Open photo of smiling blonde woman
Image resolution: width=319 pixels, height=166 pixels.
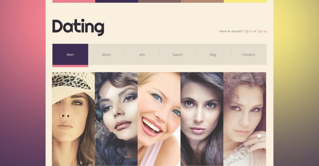(x=159, y=119)
